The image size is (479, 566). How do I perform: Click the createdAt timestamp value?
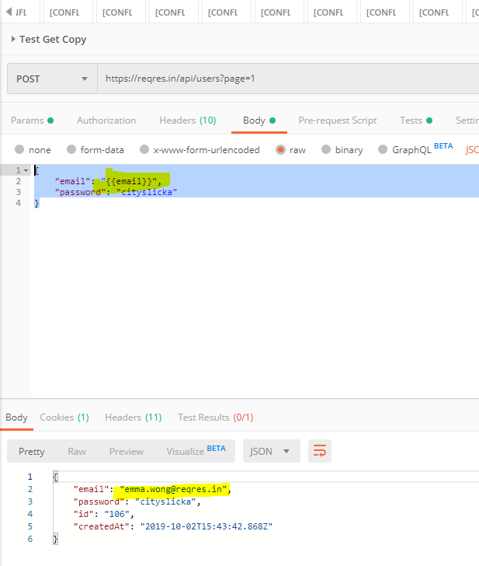(x=207, y=526)
